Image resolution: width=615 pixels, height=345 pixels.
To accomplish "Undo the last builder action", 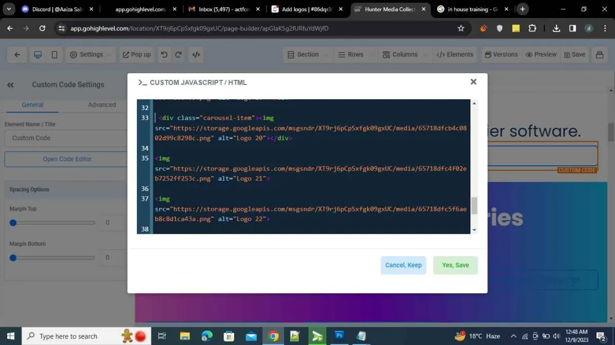I will [x=164, y=55].
